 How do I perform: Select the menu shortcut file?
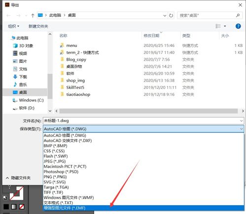(x=71, y=45)
